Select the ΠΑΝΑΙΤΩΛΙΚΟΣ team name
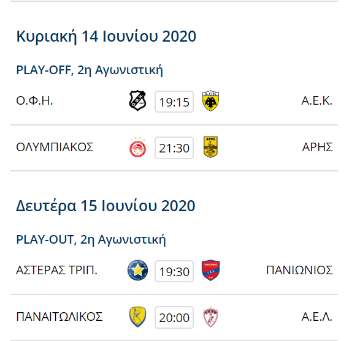The height and width of the screenshot is (341, 349). (x=59, y=317)
